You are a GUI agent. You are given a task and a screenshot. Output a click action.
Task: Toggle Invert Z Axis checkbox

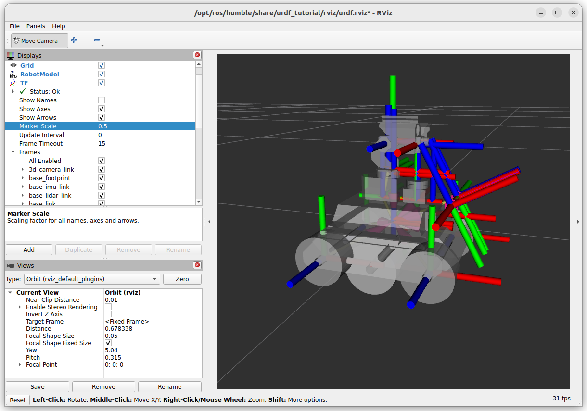(x=108, y=314)
